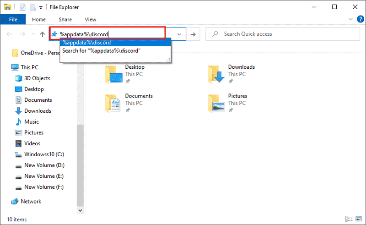Click the Music note icon in sidebar
366x225 pixels.
(18, 122)
